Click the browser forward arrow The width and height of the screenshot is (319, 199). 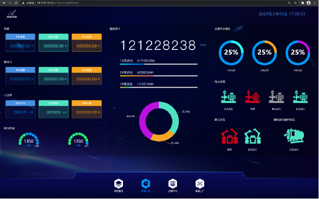coord(10,3)
